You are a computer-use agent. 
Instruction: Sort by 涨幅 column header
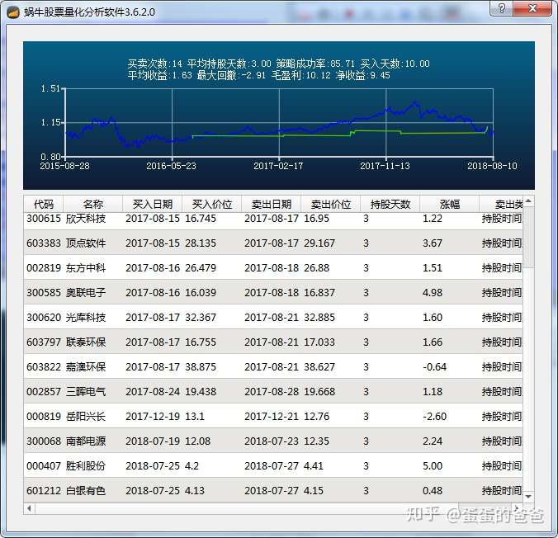click(450, 204)
